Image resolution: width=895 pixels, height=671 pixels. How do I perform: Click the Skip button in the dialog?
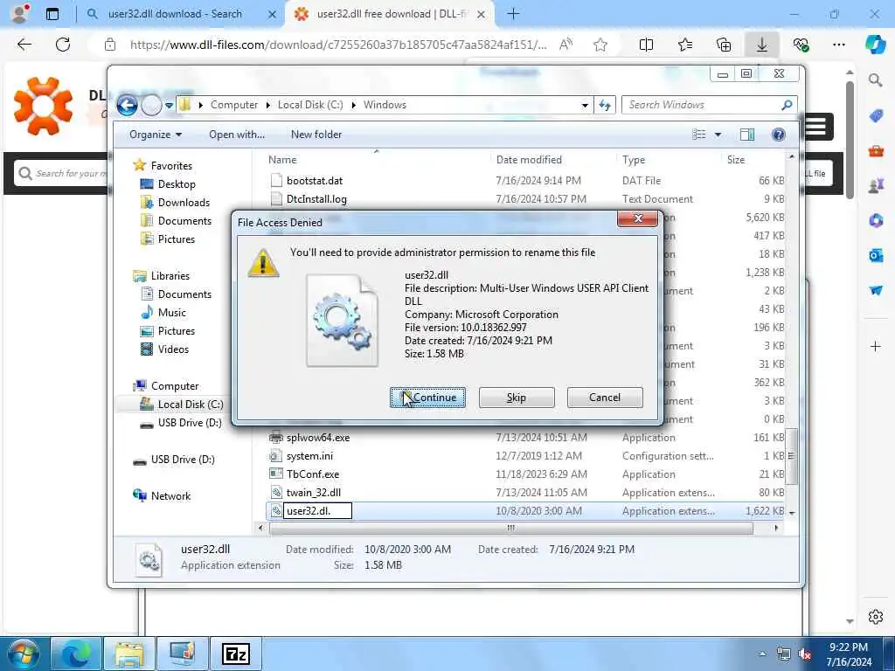(x=516, y=398)
